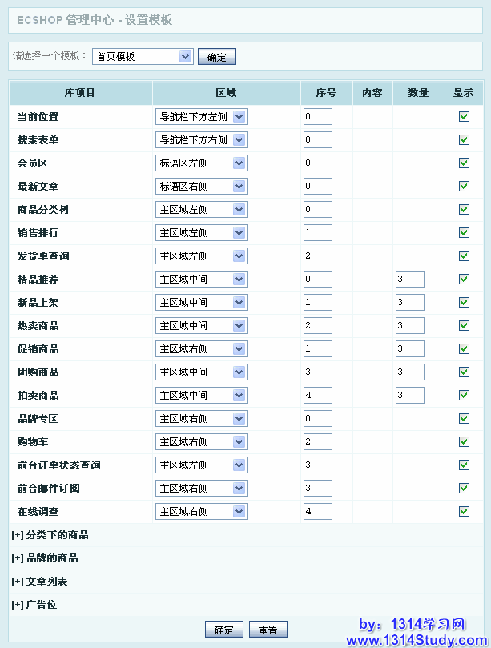Click 确定 button next to template selector
The width and height of the screenshot is (491, 648).
pyautogui.click(x=216, y=57)
